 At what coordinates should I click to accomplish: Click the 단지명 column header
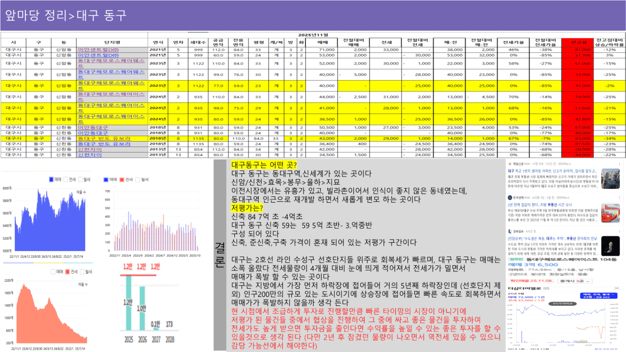pos(112,42)
